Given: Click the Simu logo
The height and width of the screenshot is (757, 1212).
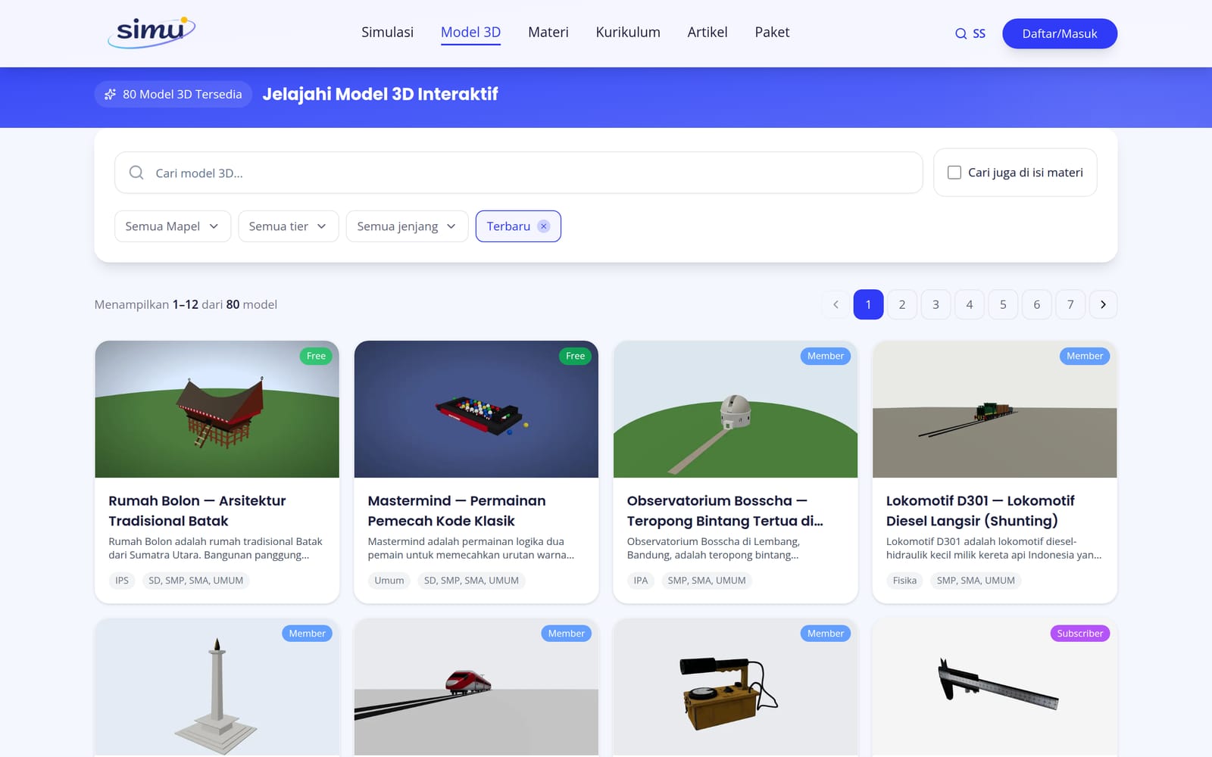Looking at the screenshot, I should pyautogui.click(x=151, y=32).
